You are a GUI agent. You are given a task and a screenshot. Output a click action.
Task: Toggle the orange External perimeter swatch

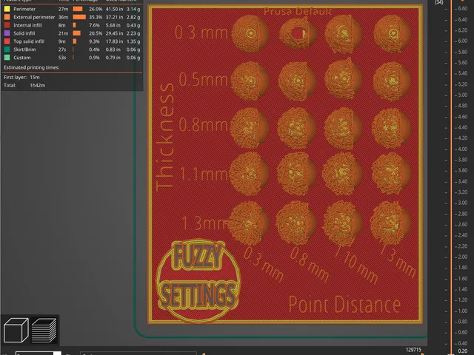[x=7, y=17]
